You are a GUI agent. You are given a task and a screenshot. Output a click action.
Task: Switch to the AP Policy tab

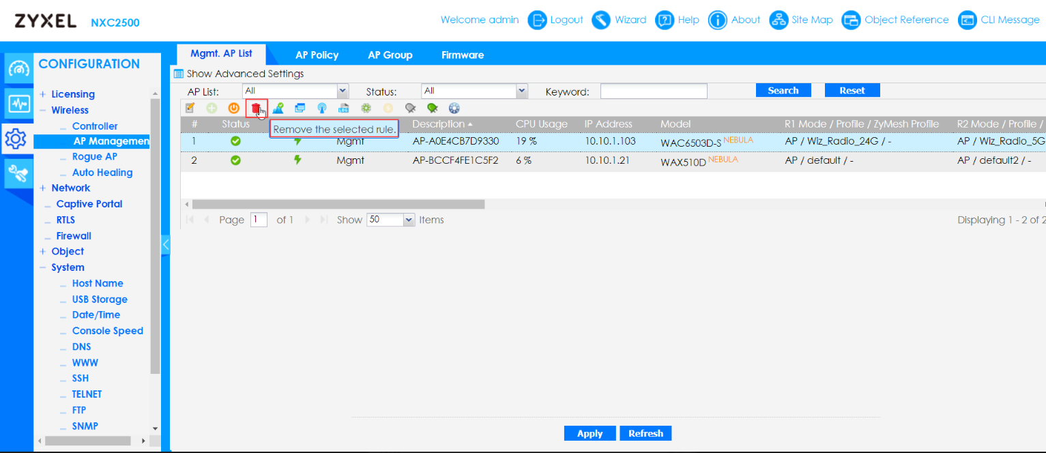pyautogui.click(x=316, y=55)
